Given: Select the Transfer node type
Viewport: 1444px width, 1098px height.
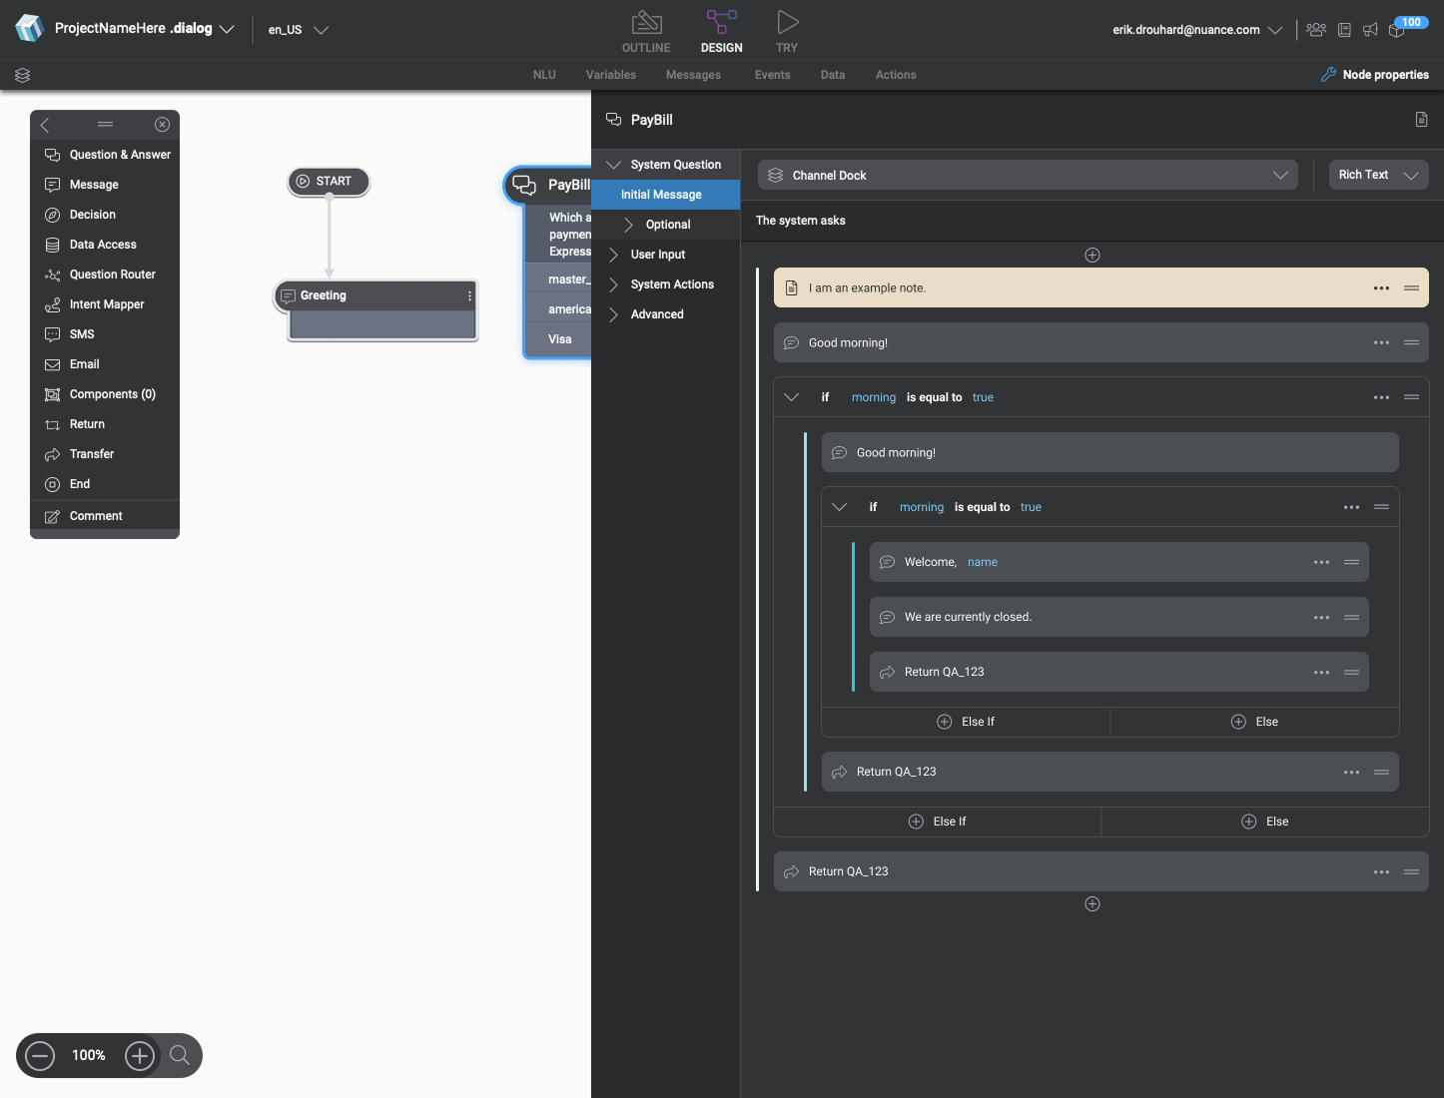Looking at the screenshot, I should [105, 454].
